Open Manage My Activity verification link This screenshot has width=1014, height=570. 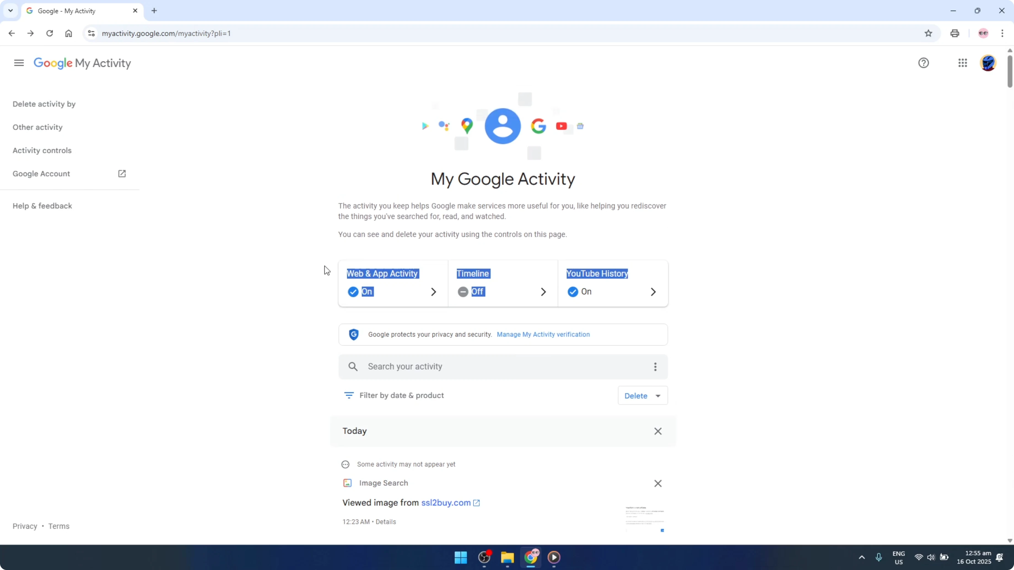coord(544,334)
